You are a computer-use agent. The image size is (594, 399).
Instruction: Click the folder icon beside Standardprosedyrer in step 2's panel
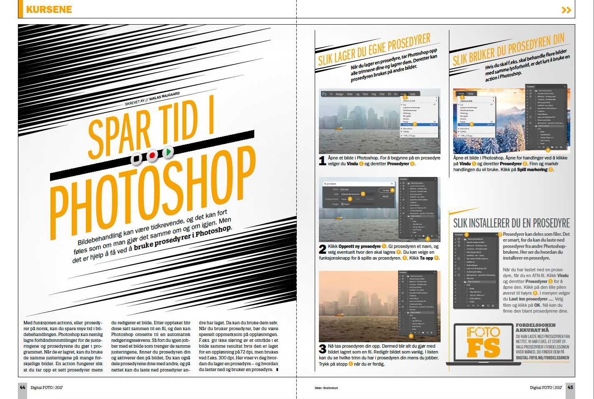pos(409,183)
